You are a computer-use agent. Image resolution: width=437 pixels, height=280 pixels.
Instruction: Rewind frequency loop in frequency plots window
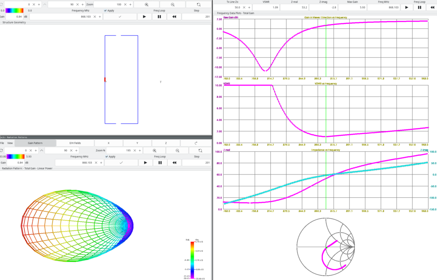(x=432, y=8)
